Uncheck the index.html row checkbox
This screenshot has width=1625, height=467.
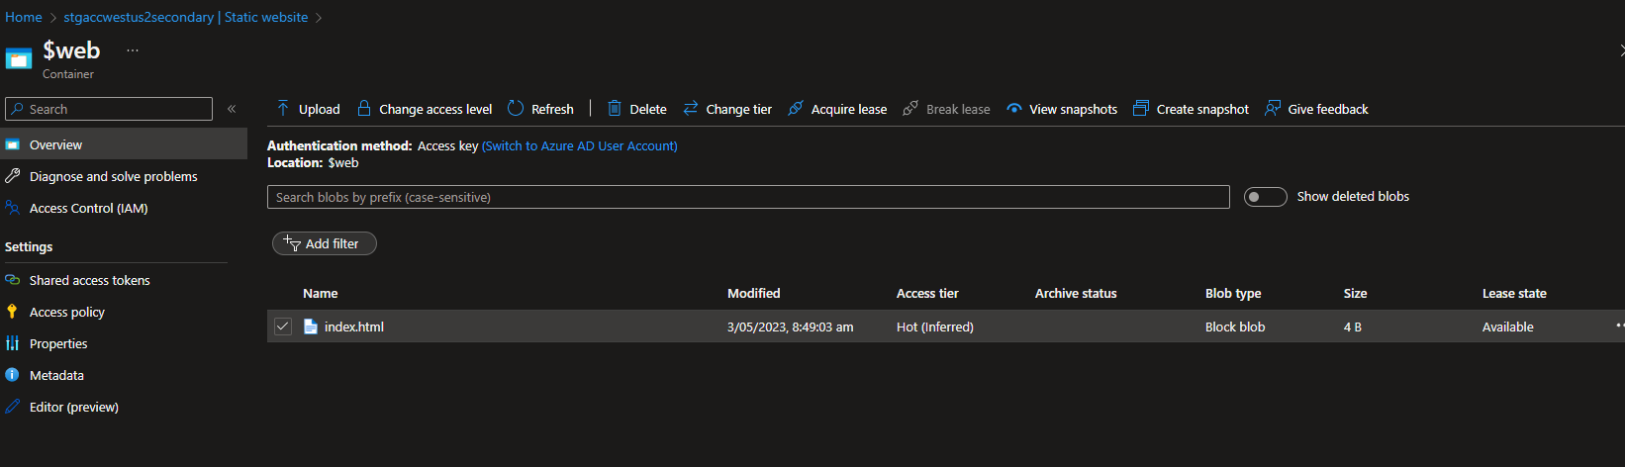283,327
